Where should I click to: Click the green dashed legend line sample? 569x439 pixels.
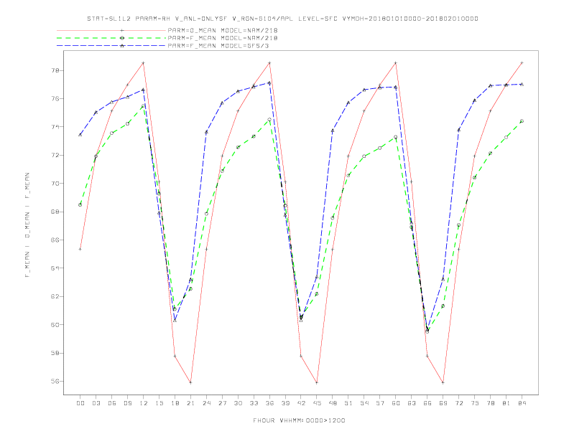tap(111, 38)
